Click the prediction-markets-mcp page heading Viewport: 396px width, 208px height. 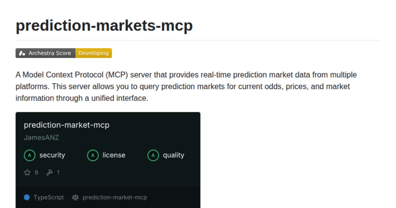[x=104, y=25]
